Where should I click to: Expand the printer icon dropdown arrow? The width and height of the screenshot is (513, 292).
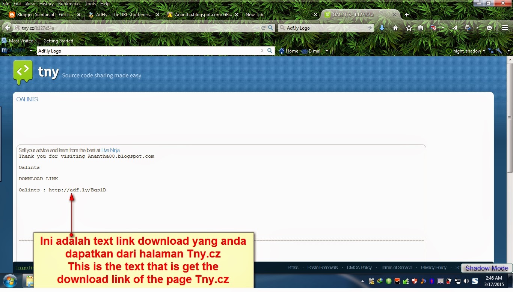tap(477, 28)
